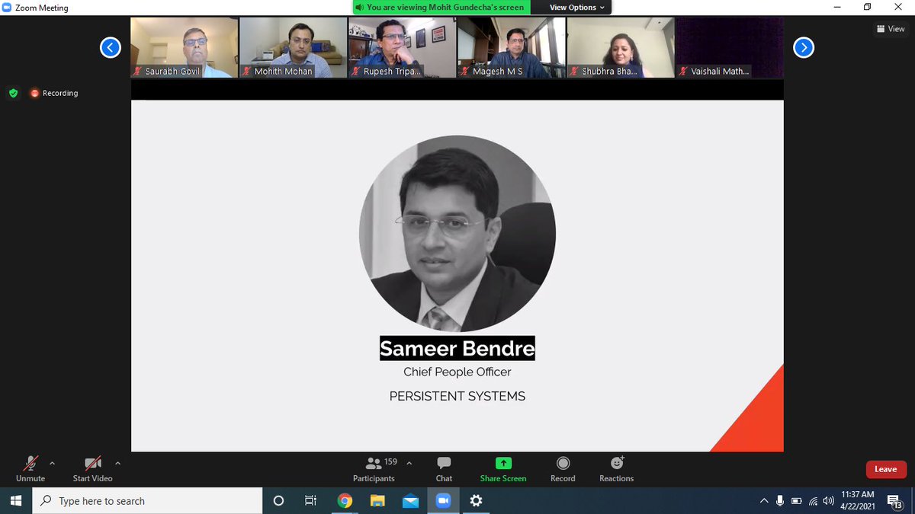Select Shubhra Bha... video thumbnail
The width and height of the screenshot is (915, 514).
point(621,47)
